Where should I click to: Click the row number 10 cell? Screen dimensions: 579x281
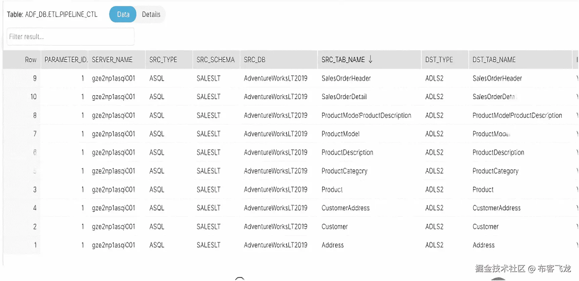(34, 97)
